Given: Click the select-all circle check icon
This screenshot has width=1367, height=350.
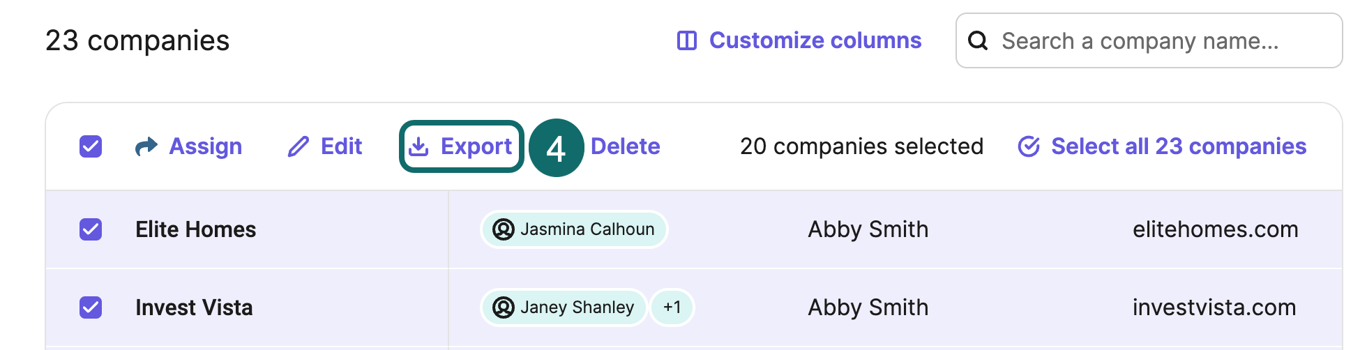Looking at the screenshot, I should pos(1029,146).
